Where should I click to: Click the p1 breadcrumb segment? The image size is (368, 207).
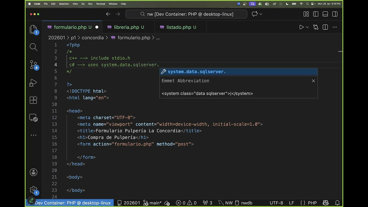coord(73,38)
